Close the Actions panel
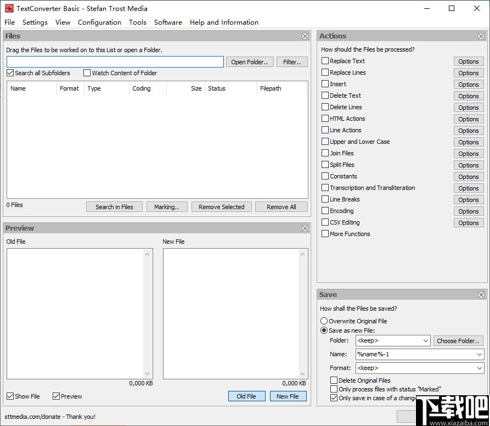 click(481, 36)
